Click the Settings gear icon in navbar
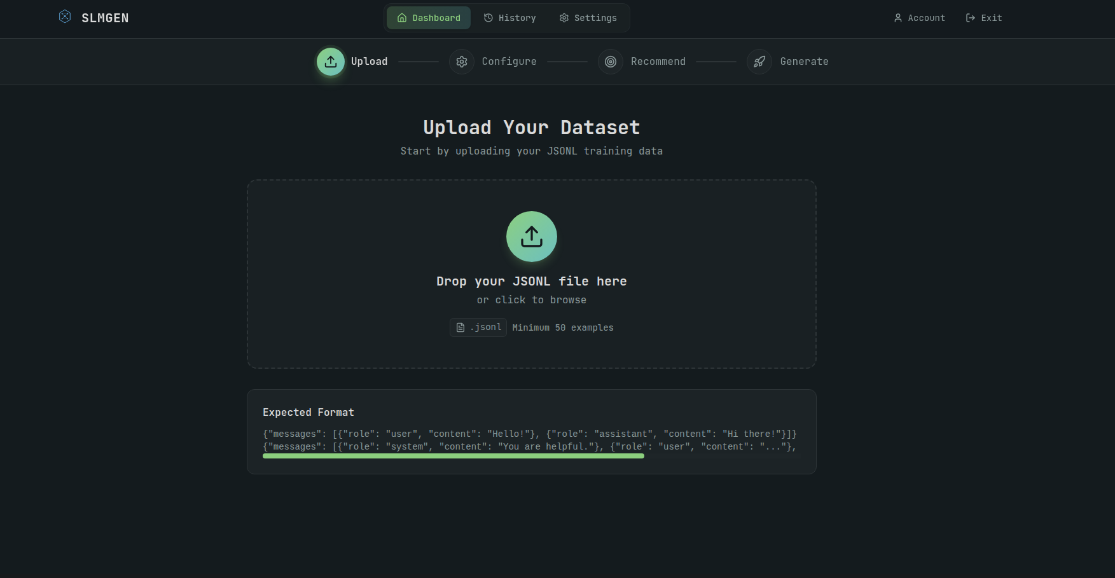This screenshot has height=578, width=1115. [564, 18]
